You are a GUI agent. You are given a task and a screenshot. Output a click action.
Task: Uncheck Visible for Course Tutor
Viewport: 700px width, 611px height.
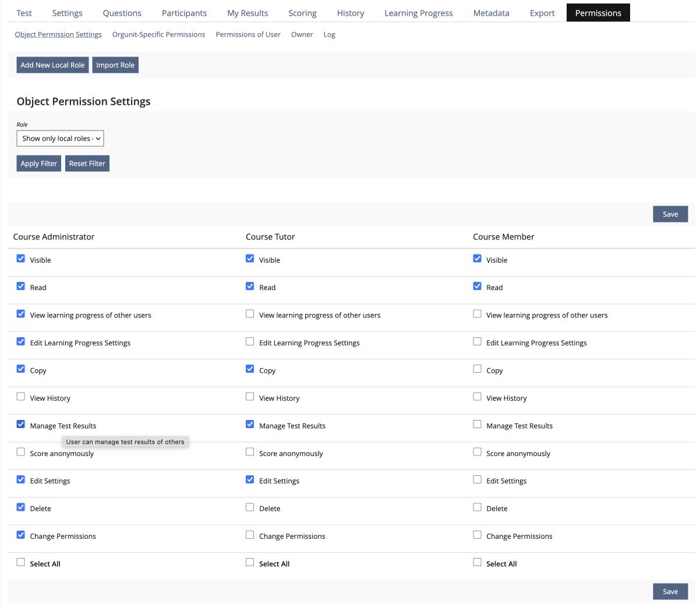250,259
